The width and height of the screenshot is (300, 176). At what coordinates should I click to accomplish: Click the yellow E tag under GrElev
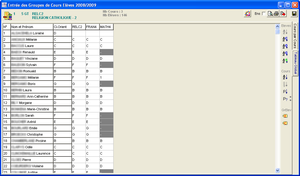(285, 116)
